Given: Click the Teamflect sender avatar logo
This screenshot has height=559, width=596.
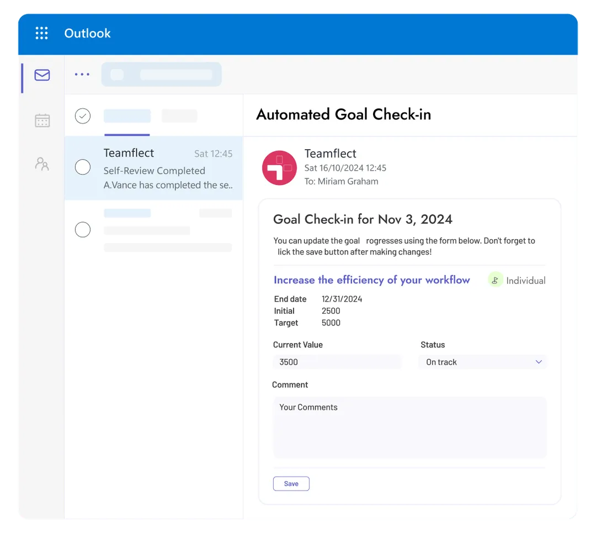Looking at the screenshot, I should click(279, 168).
